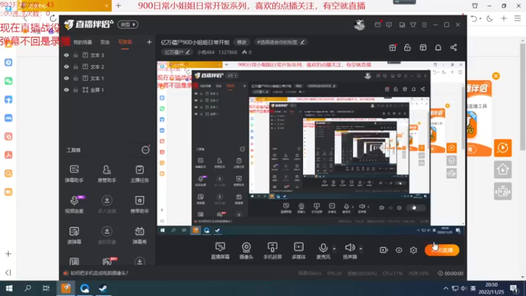This screenshot has width=526, height=296.
Task: Lock the 全屏 1 source layer
Action: pos(76,90)
